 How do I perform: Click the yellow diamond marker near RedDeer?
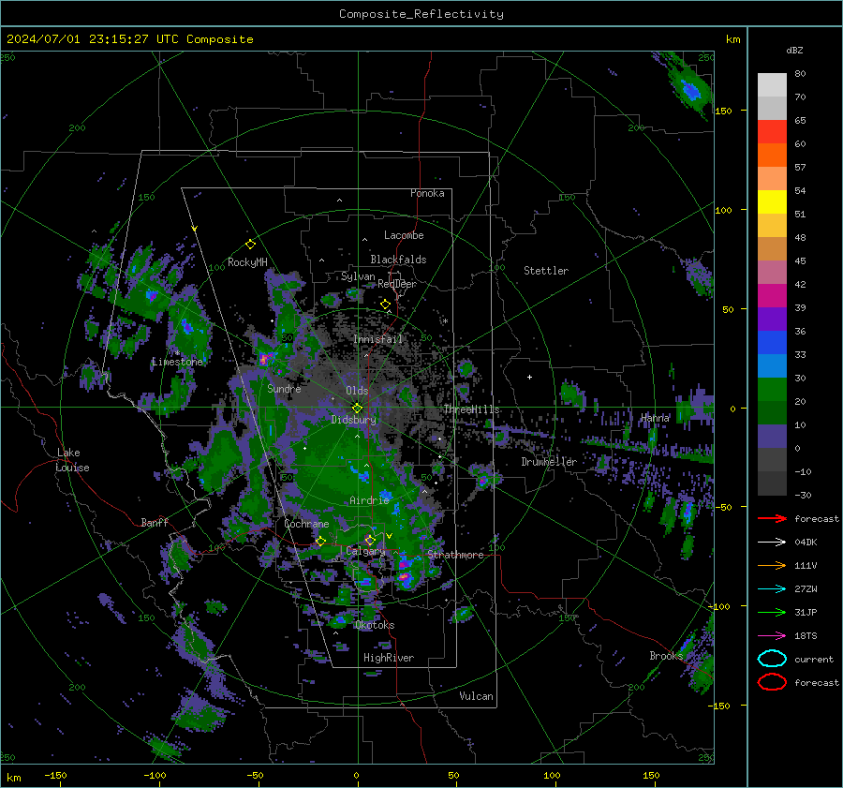tap(385, 305)
